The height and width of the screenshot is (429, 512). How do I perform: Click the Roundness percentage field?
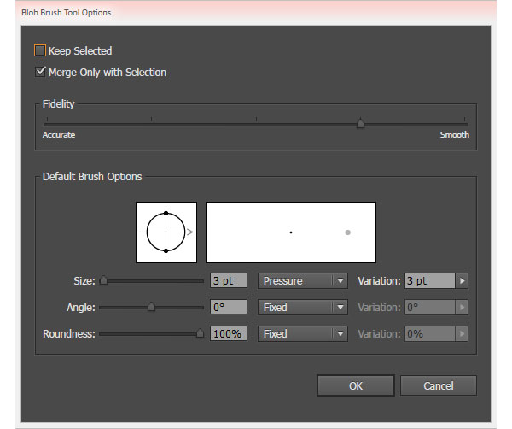(228, 333)
